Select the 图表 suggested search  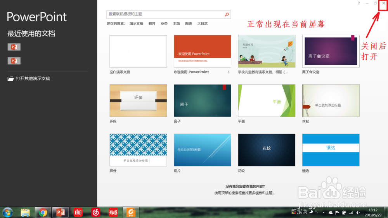click(189, 24)
